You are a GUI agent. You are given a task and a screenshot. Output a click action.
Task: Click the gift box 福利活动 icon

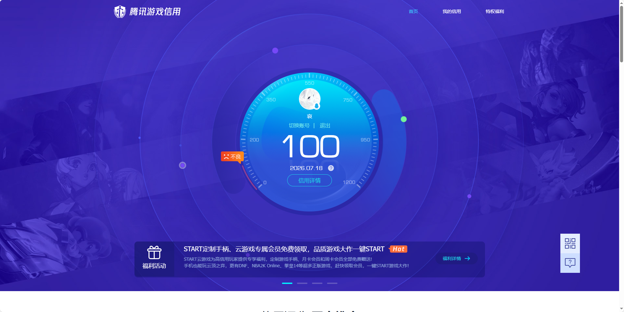(x=154, y=253)
